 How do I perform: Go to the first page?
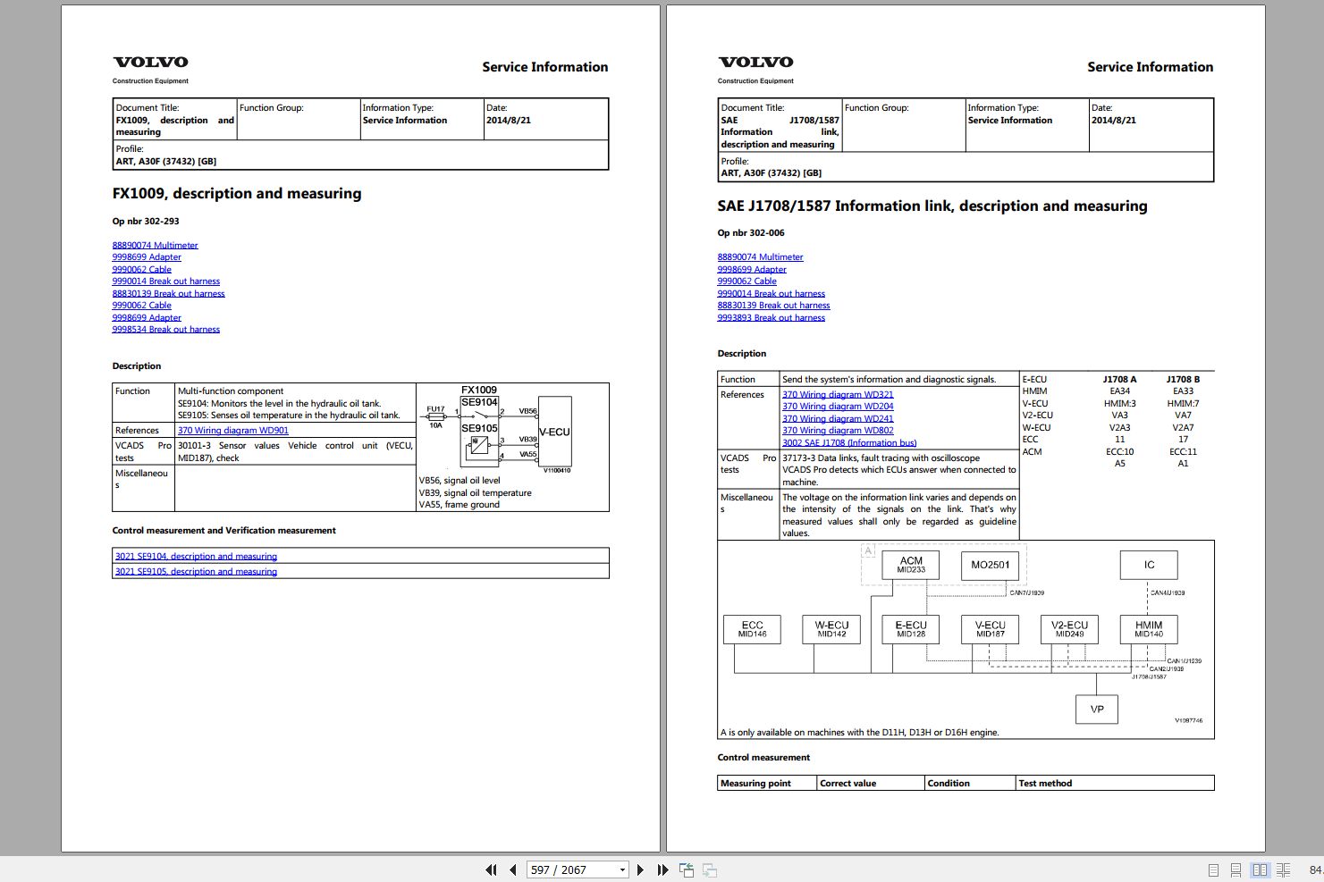click(x=491, y=869)
